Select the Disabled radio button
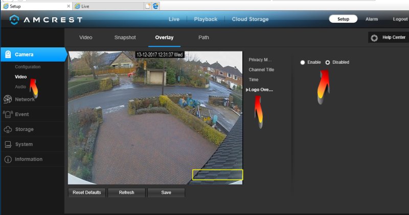 [328, 62]
